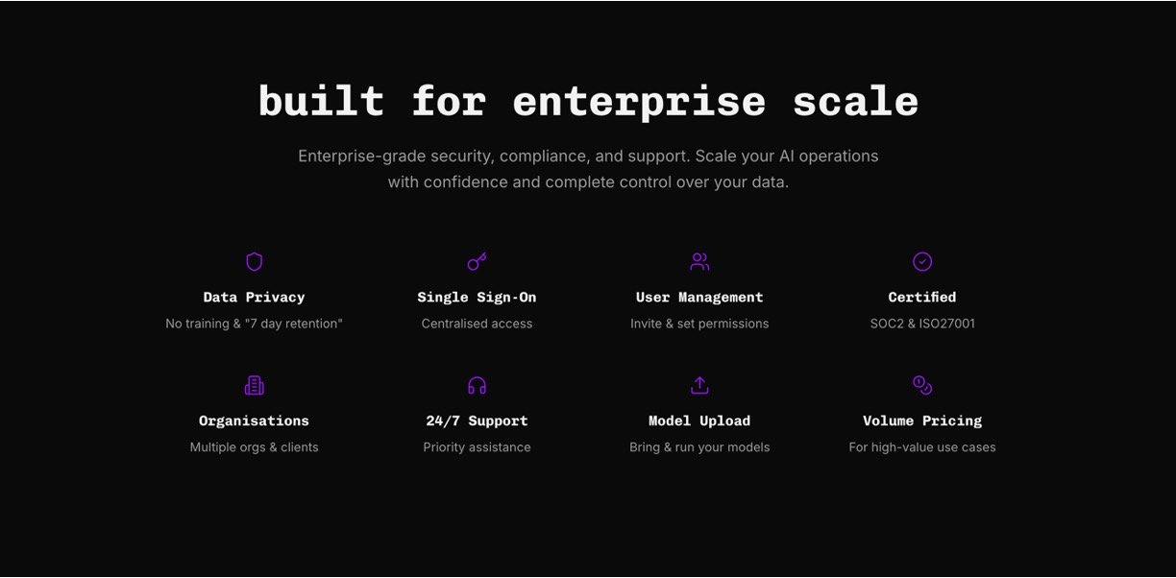Click the shield icon above Data Privacy
The height and width of the screenshot is (578, 1176).
254,262
